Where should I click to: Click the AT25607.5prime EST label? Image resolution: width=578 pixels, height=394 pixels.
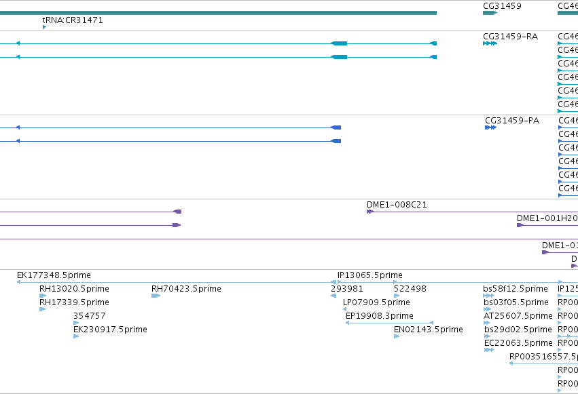point(518,316)
